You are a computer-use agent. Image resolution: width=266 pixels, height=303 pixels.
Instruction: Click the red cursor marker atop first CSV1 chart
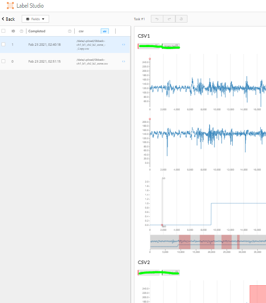(x=150, y=59)
